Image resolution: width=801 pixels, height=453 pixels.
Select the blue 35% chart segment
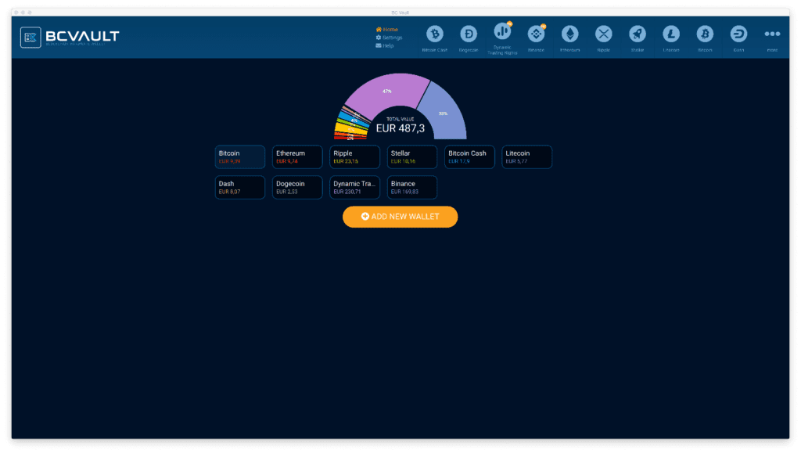[444, 115]
